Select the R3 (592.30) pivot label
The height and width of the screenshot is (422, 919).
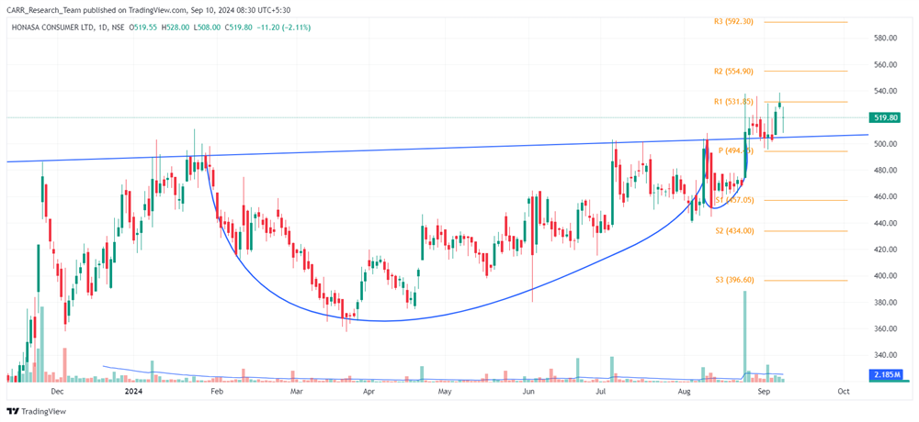tap(733, 21)
